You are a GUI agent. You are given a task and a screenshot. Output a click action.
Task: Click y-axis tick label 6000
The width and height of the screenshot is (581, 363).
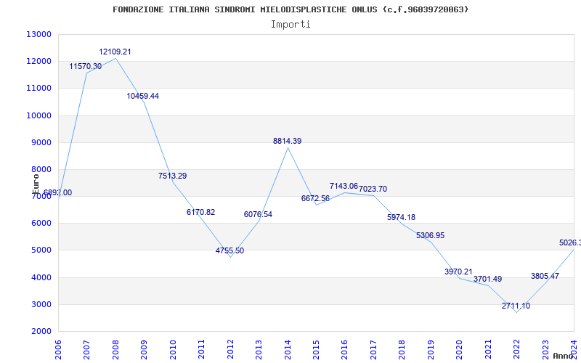click(41, 224)
